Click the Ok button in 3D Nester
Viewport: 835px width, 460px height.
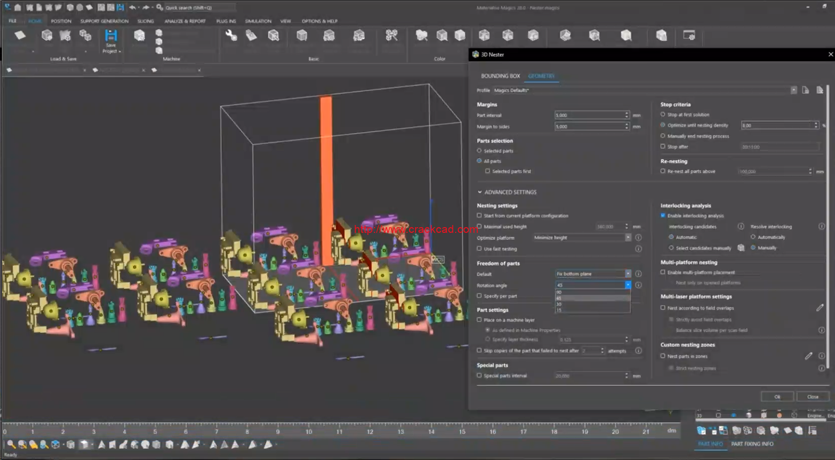coord(777,397)
